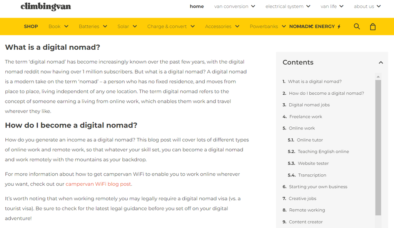The height and width of the screenshot is (228, 394).
Task: Go to the home page link
Action: coord(197,6)
